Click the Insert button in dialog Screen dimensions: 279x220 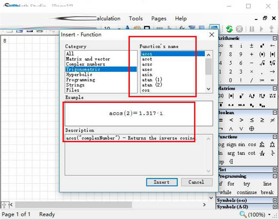(x=162, y=182)
